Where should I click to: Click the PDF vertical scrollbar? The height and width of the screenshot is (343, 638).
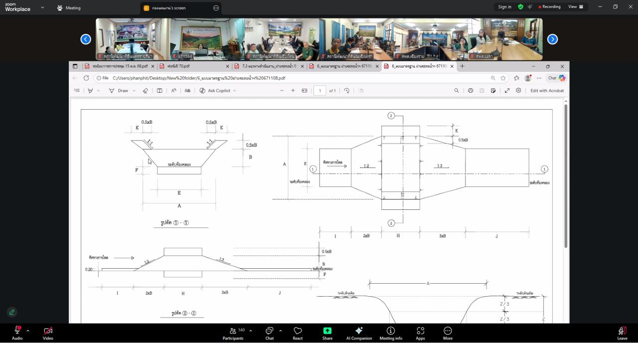pyautogui.click(x=566, y=174)
